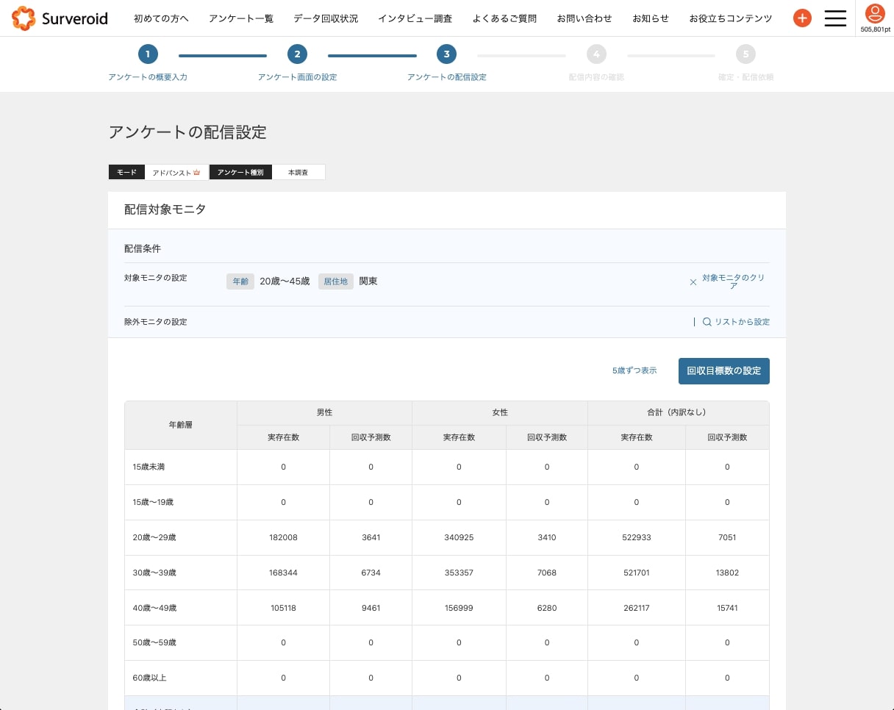Click the magnifier icon for リストから設定
The image size is (894, 710).
pyautogui.click(x=707, y=322)
